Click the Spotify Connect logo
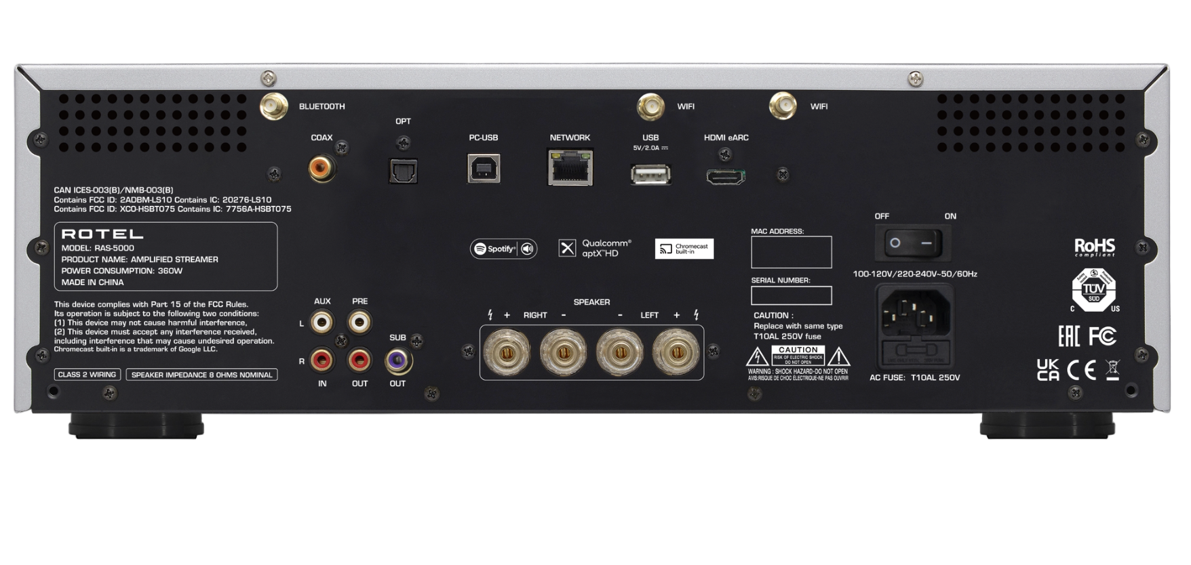The height and width of the screenshot is (565, 1191). coord(504,249)
